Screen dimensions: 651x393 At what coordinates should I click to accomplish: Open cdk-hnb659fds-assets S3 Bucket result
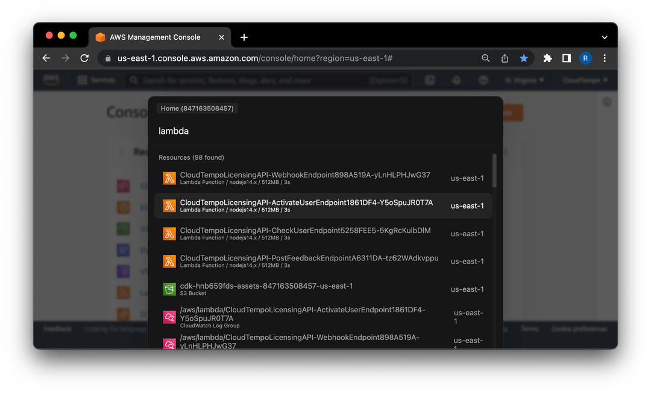pyautogui.click(x=323, y=289)
